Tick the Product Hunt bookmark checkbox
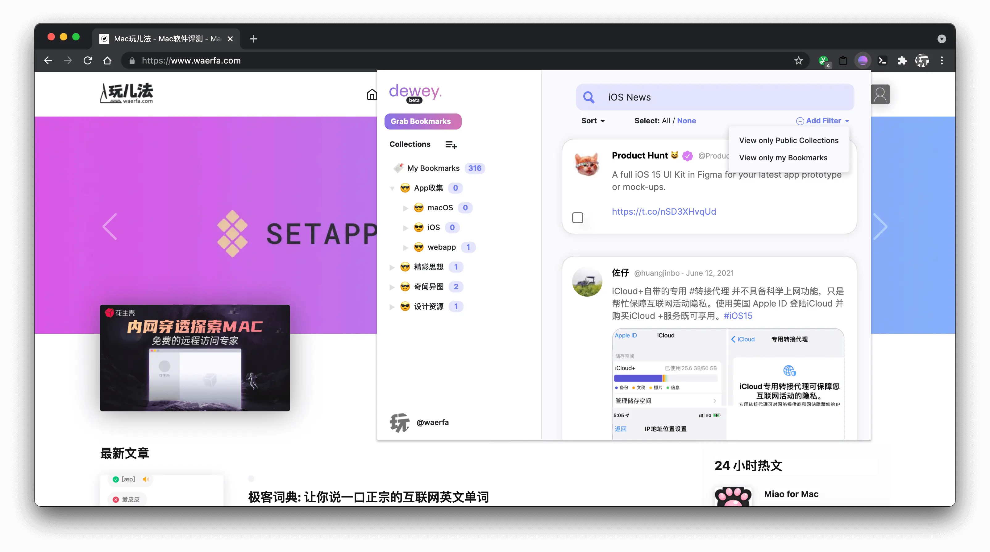The image size is (990, 552). point(578,218)
